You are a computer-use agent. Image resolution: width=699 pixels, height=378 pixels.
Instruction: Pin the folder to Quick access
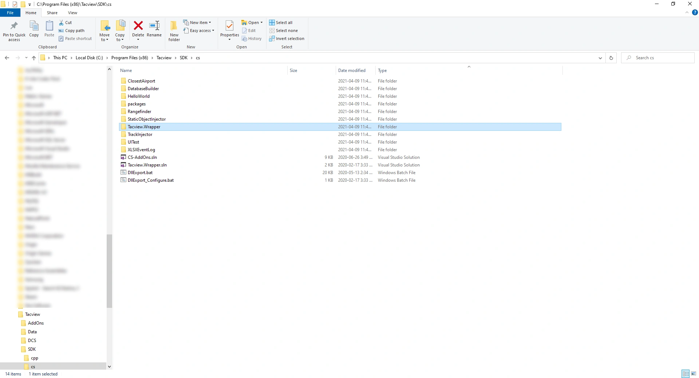coord(14,31)
